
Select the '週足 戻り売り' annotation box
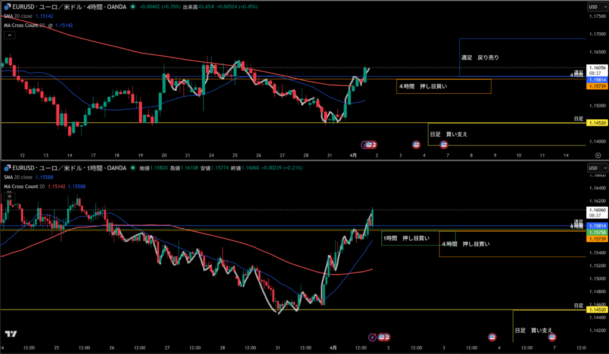coord(480,58)
